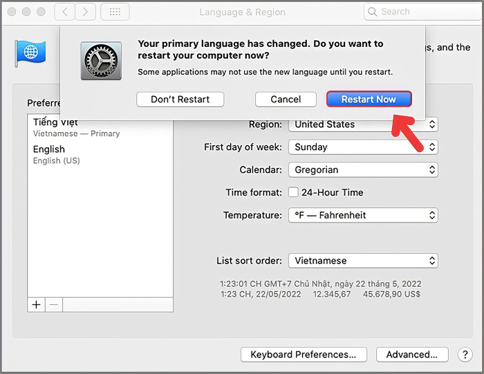Enable the 24-Hour Time checkbox
Screen dimensions: 484x374
pos(293,192)
